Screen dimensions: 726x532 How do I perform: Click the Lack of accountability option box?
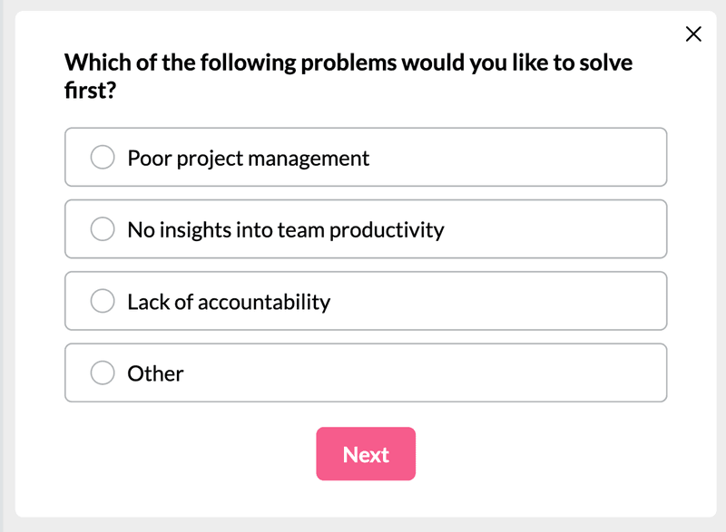click(x=366, y=301)
